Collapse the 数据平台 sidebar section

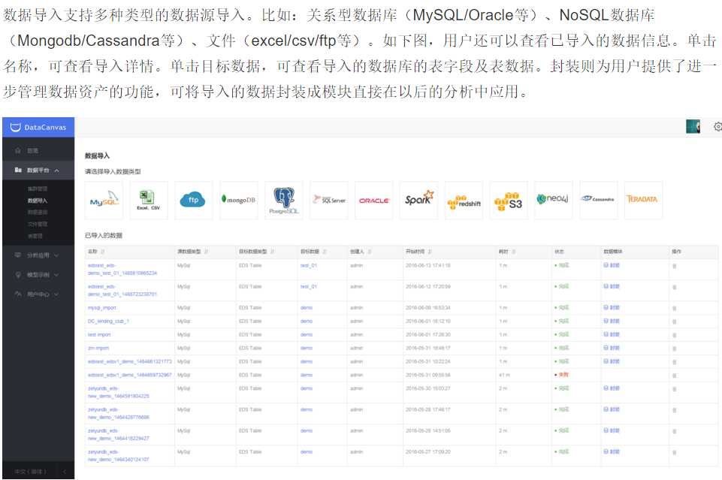(38, 171)
